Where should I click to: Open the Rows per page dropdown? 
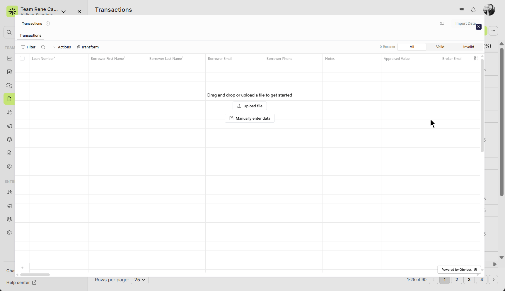[140, 280]
